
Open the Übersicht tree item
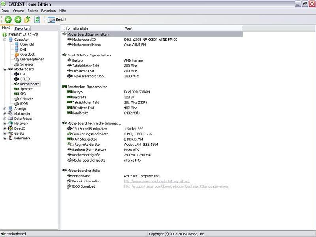(27, 45)
